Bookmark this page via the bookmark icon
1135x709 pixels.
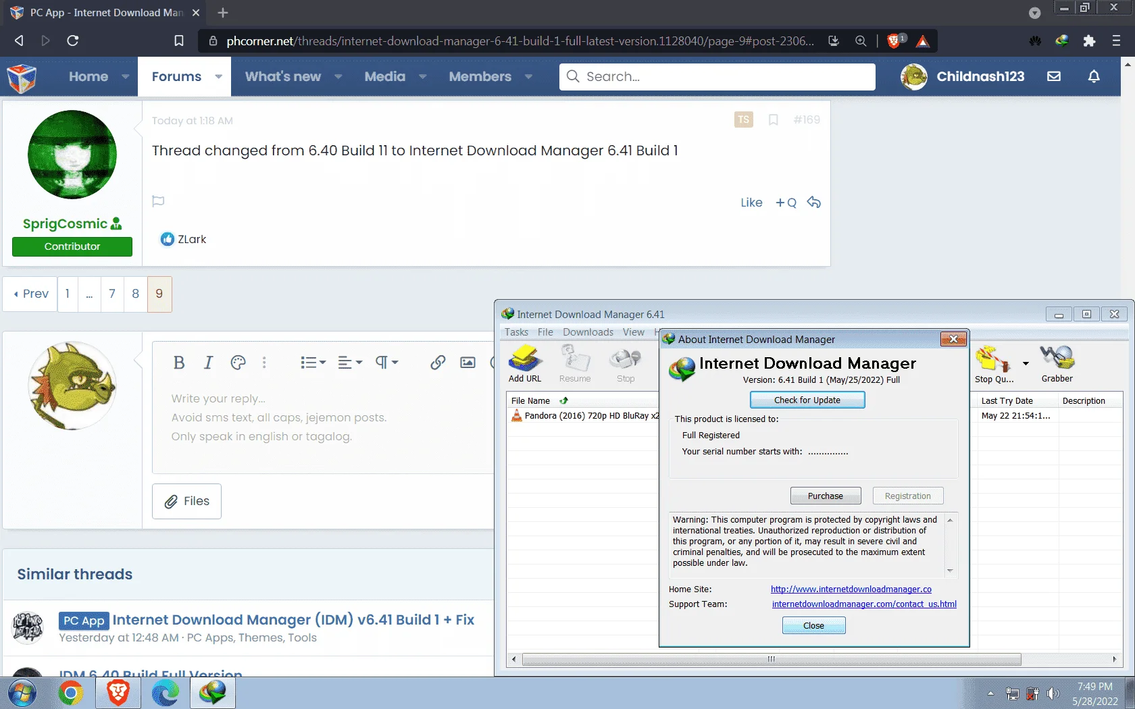coord(179,41)
